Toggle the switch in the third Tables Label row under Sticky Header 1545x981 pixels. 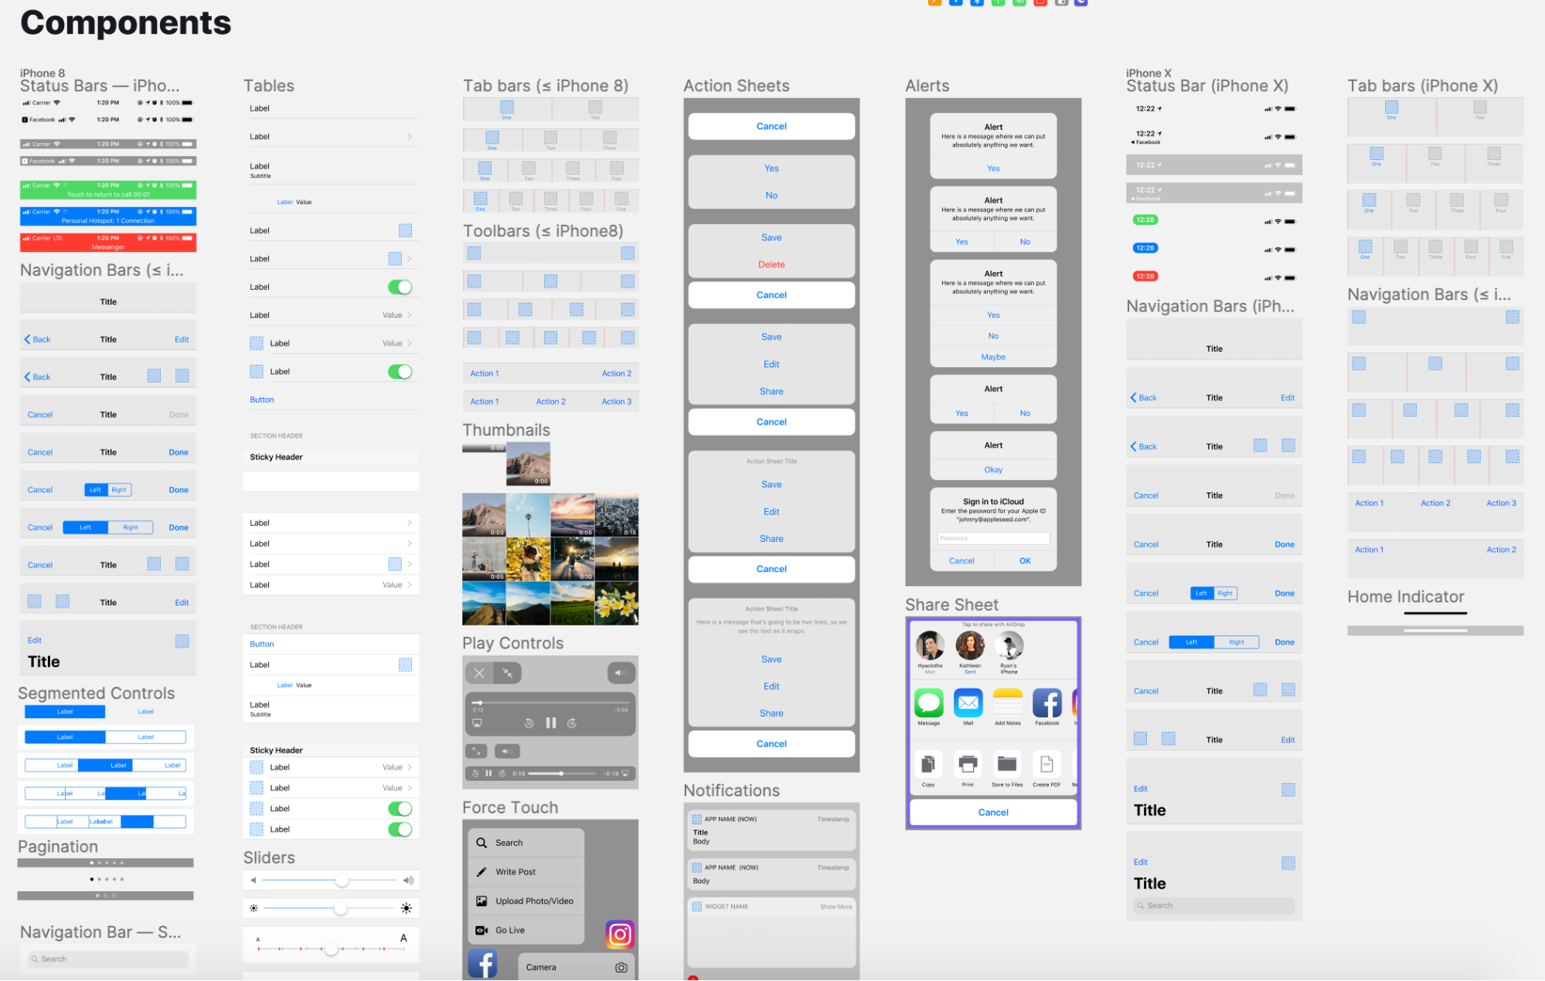(x=400, y=809)
